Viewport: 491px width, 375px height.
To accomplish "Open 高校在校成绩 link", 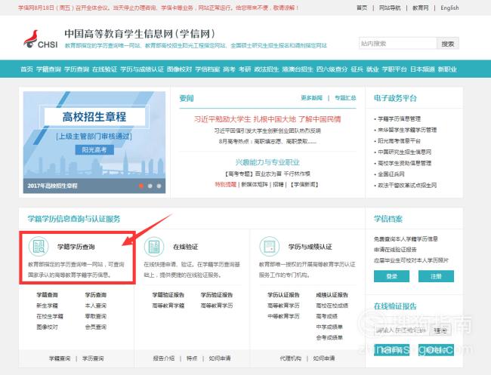I will click(x=332, y=306).
